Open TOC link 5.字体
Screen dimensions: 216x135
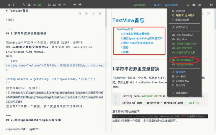pyautogui.click(x=125, y=52)
